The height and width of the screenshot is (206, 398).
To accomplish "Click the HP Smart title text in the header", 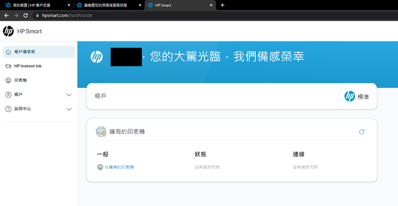I will (29, 31).
